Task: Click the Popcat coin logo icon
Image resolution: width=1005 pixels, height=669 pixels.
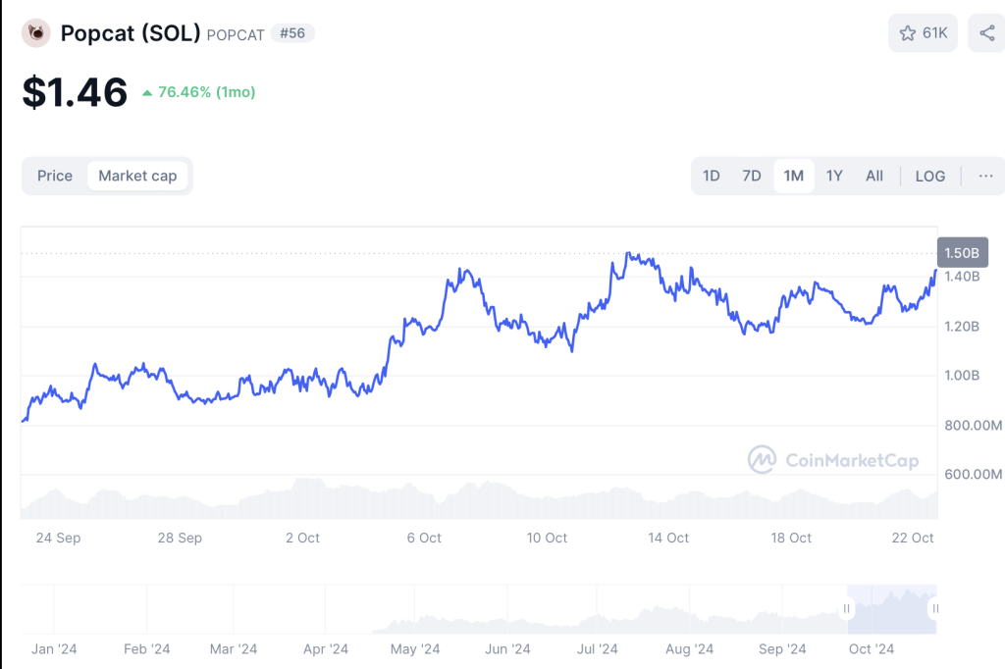Action: [36, 32]
